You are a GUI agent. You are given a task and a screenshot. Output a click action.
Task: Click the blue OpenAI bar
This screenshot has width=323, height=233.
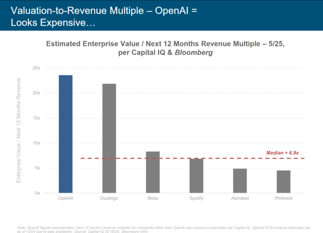(x=66, y=134)
